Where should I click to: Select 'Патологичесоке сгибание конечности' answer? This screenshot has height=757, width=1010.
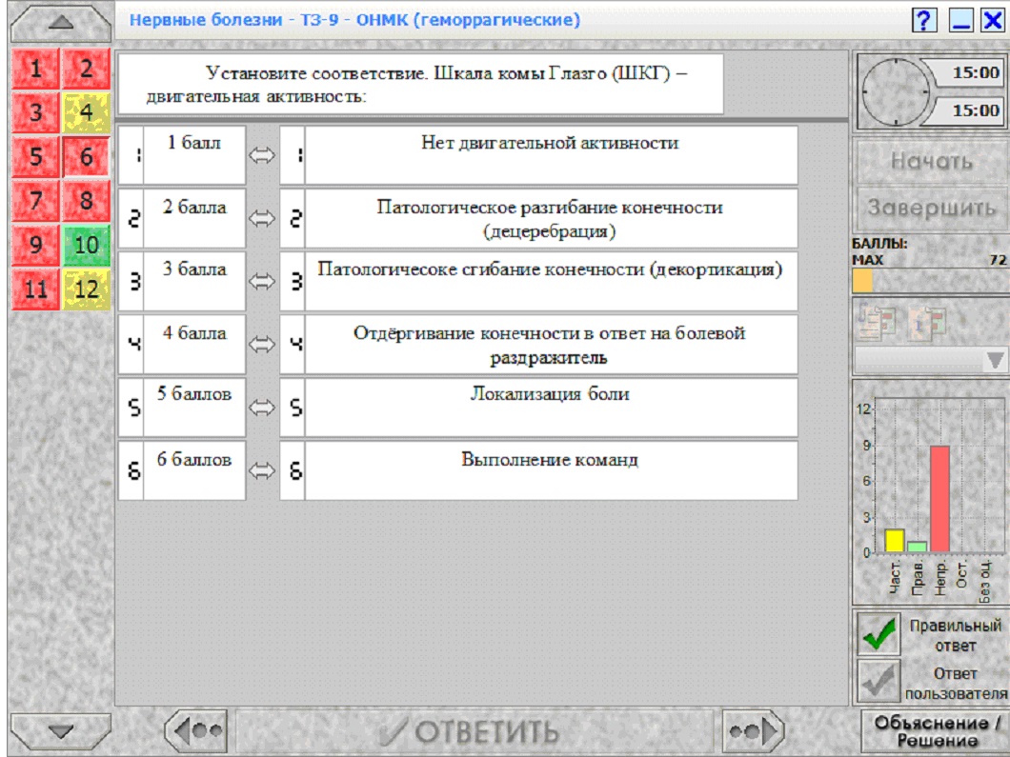tap(538, 281)
